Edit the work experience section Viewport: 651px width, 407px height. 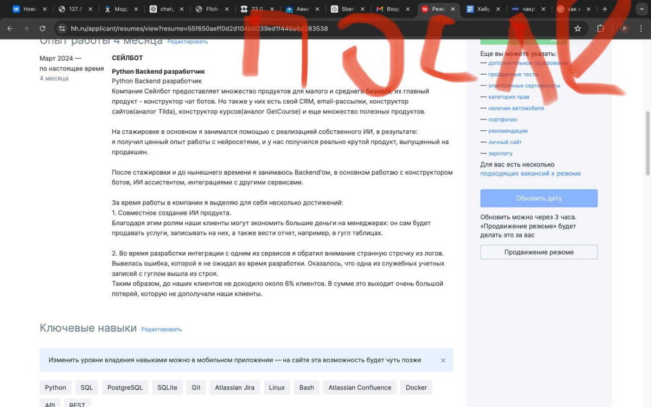187,42
